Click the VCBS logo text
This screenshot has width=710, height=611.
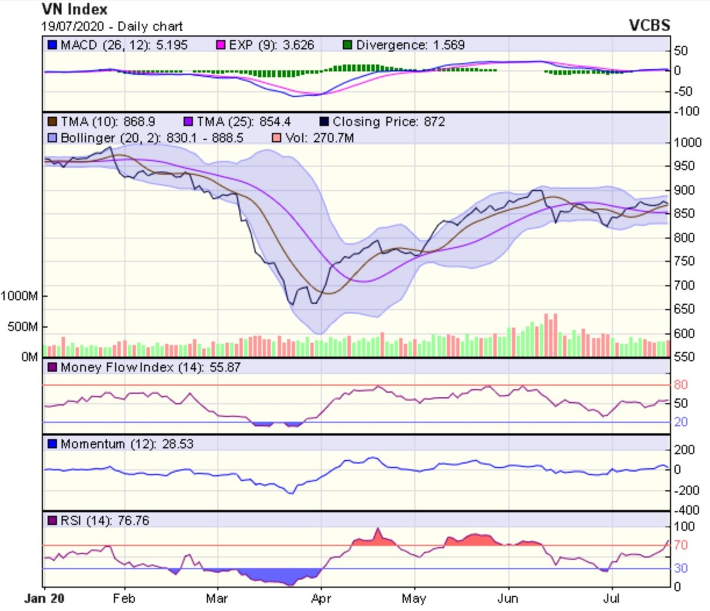(649, 25)
